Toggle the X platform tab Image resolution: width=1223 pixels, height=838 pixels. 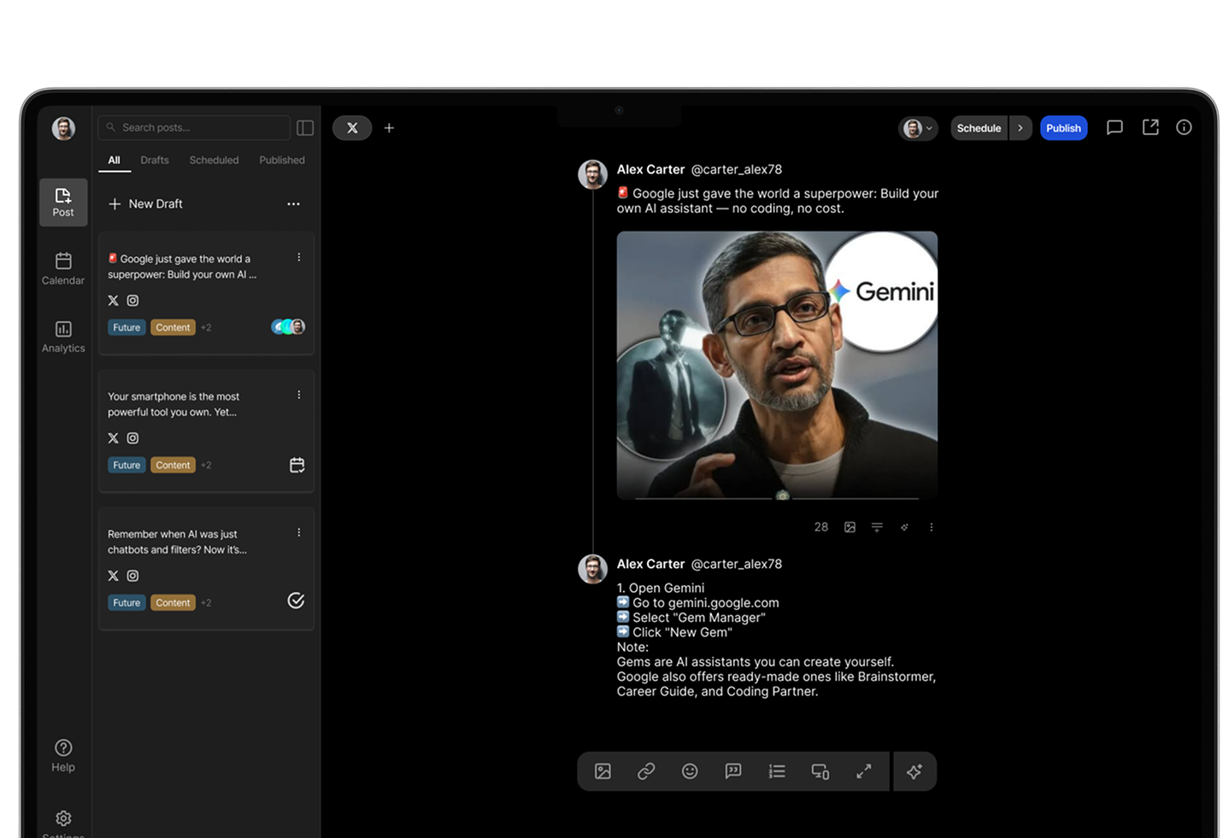coord(352,128)
